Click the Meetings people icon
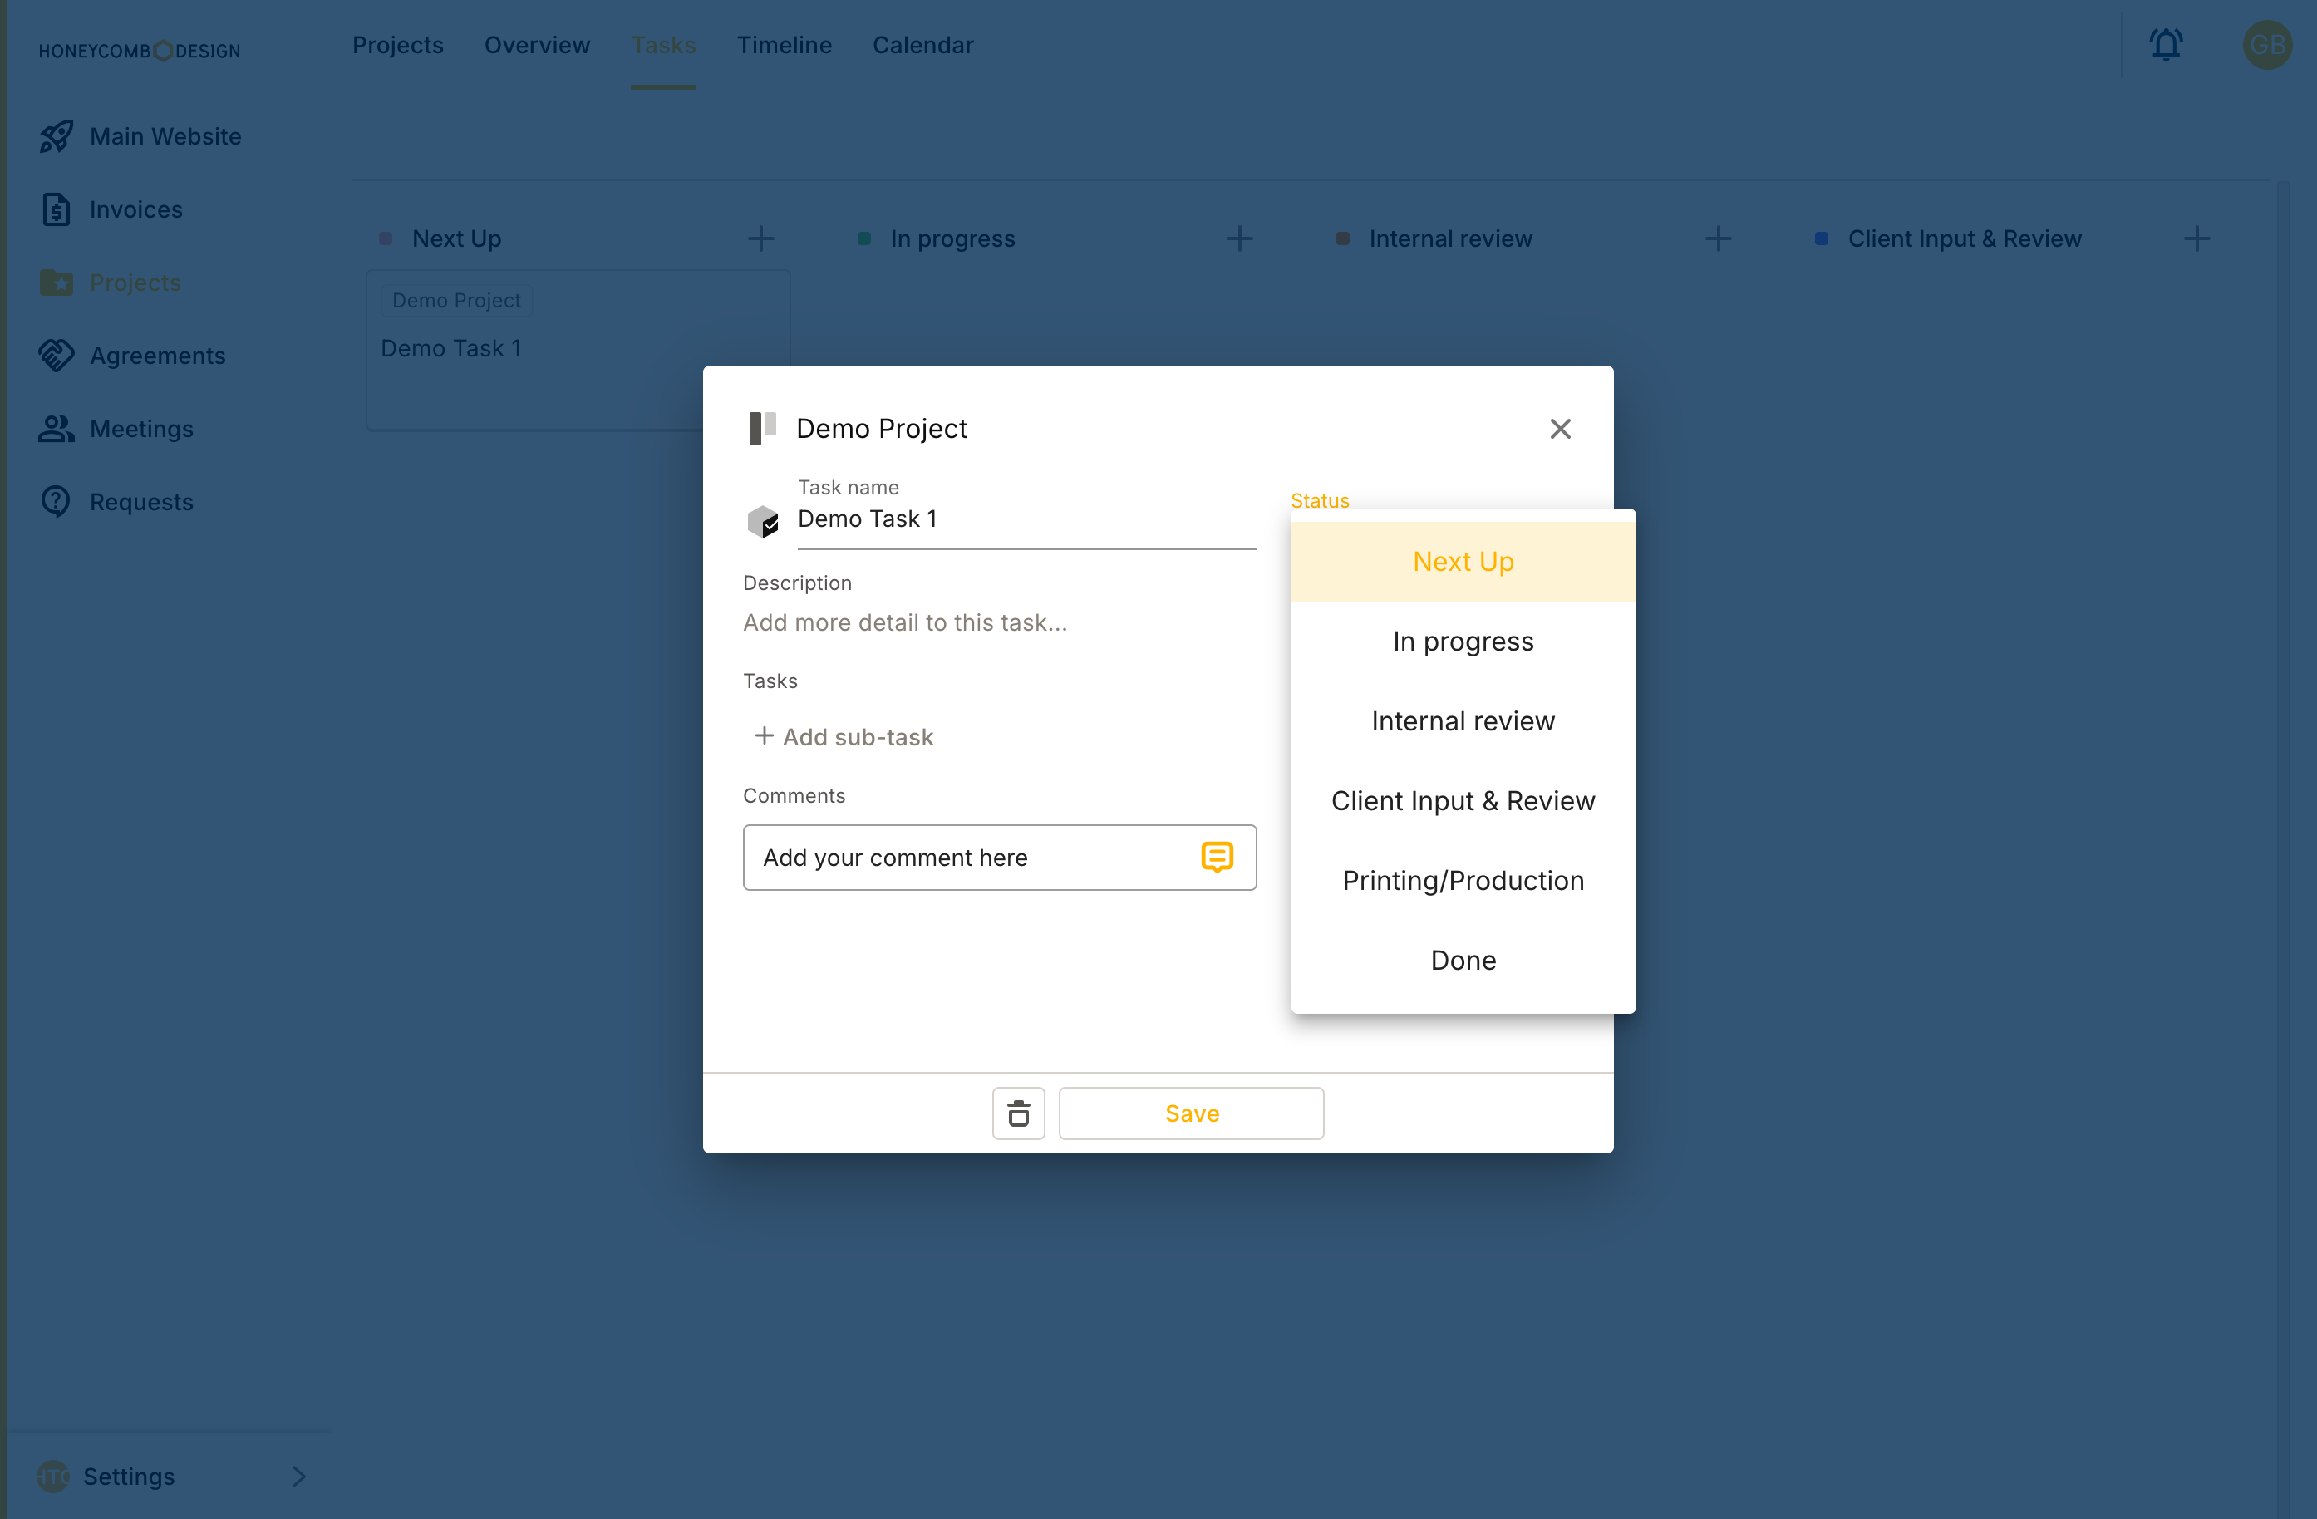This screenshot has height=1519, width=2317. [57, 429]
